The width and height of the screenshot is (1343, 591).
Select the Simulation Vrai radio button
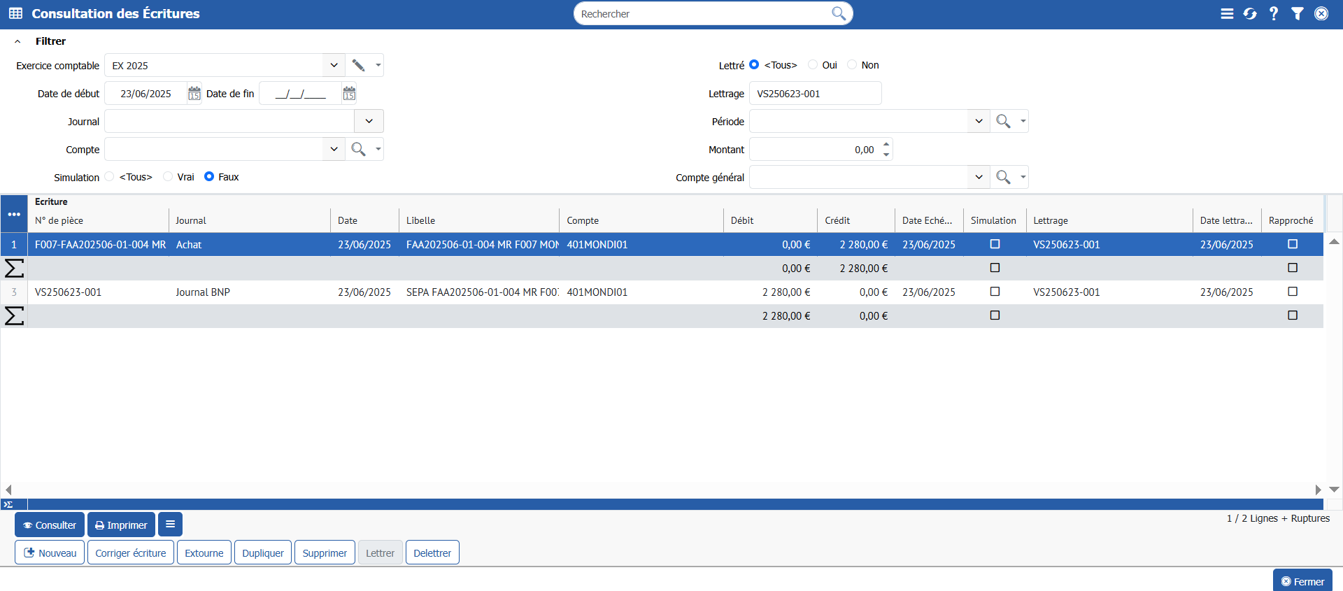click(x=168, y=177)
